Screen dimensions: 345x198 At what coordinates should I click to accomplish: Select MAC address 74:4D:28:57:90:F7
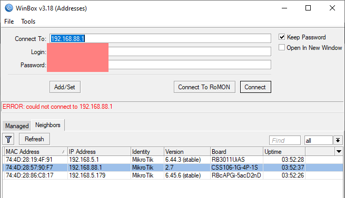[x=29, y=168]
